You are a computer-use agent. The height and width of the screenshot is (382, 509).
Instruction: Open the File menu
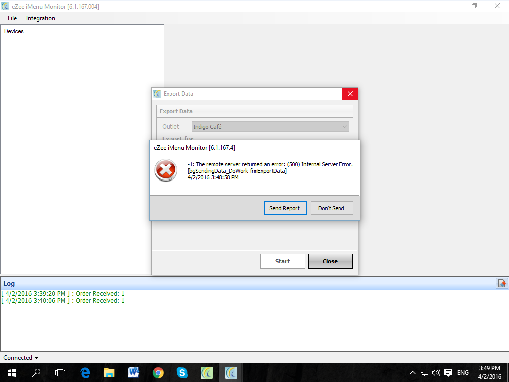[12, 18]
